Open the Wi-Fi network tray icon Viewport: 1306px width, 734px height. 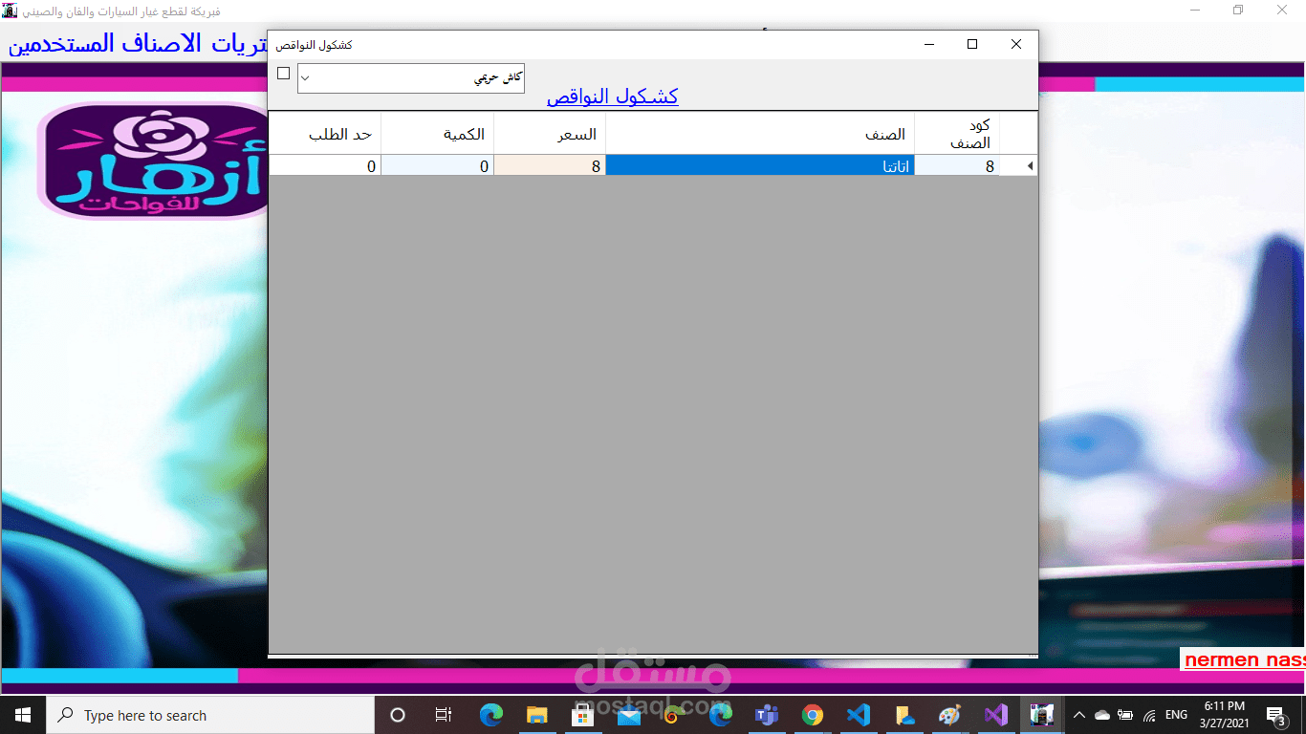(1149, 715)
